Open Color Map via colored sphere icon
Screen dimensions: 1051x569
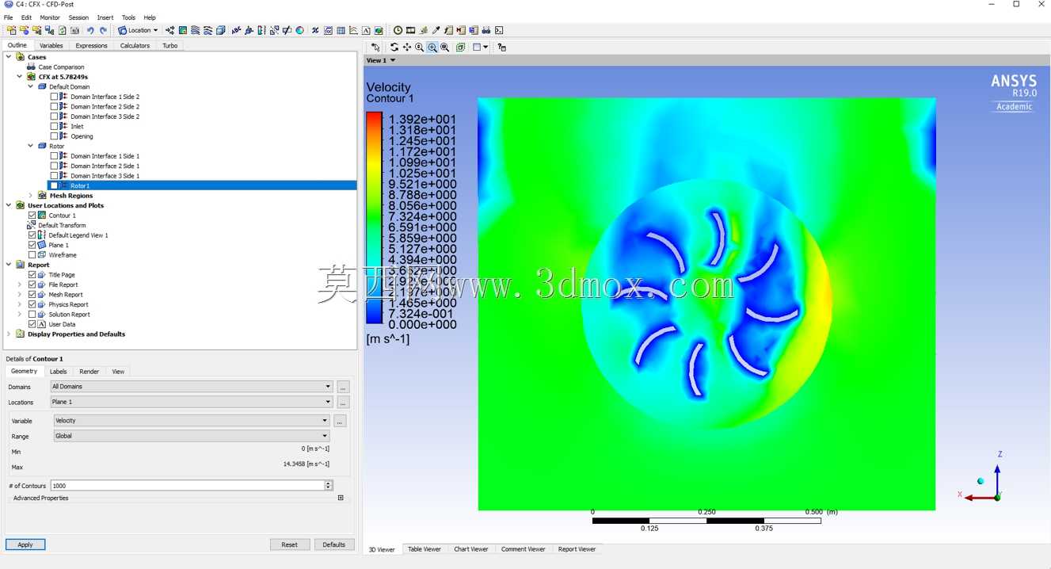(x=300, y=30)
